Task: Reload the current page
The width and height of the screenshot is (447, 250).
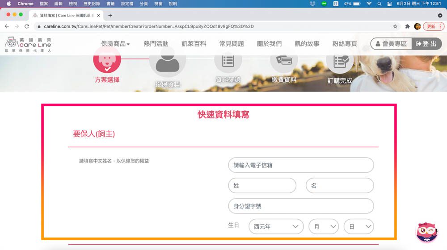Action: click(26, 26)
